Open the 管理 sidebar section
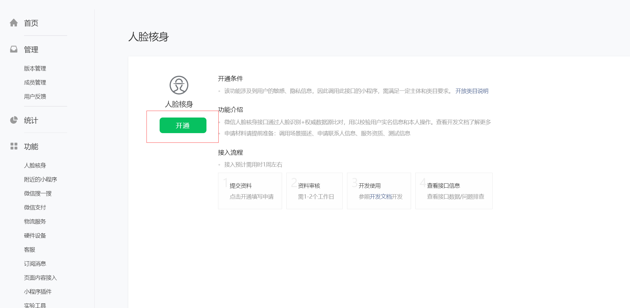The image size is (630, 308). tap(31, 50)
